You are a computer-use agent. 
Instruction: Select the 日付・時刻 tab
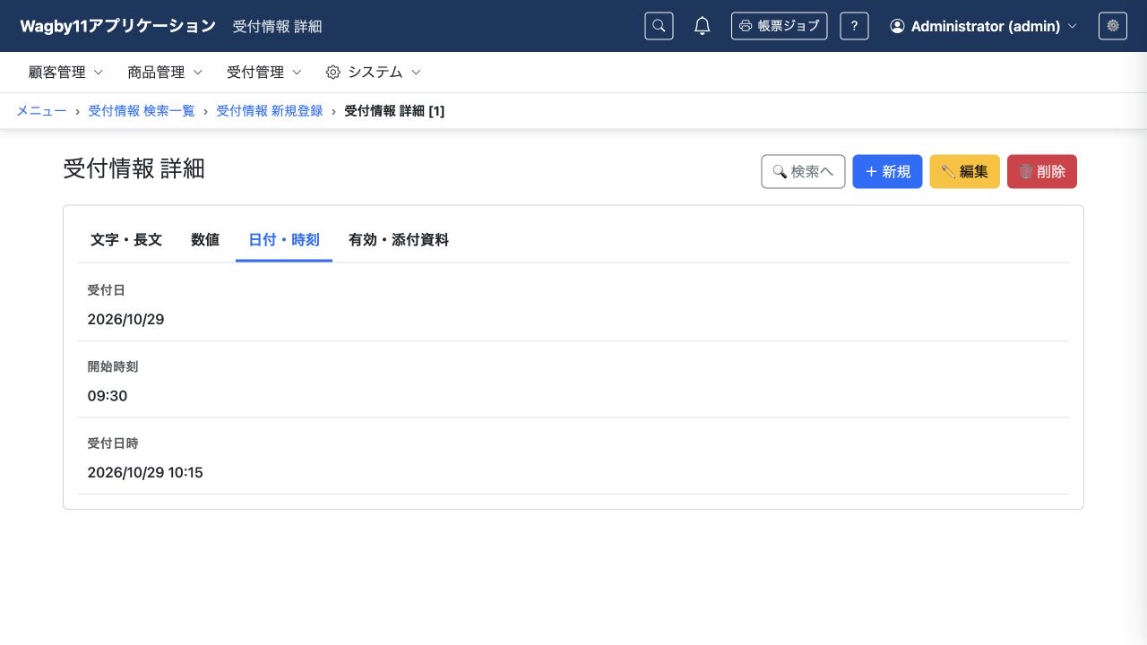(x=284, y=240)
